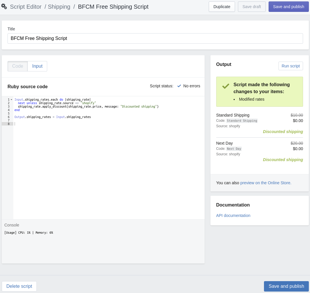The height and width of the screenshot is (293, 310).
Task: Click the struck-through $20.00 price
Action: click(297, 143)
